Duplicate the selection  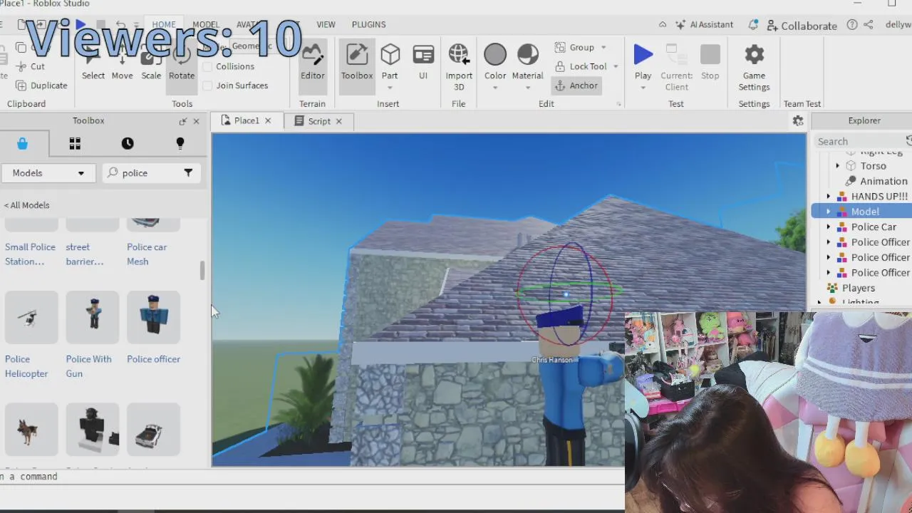pyautogui.click(x=41, y=85)
